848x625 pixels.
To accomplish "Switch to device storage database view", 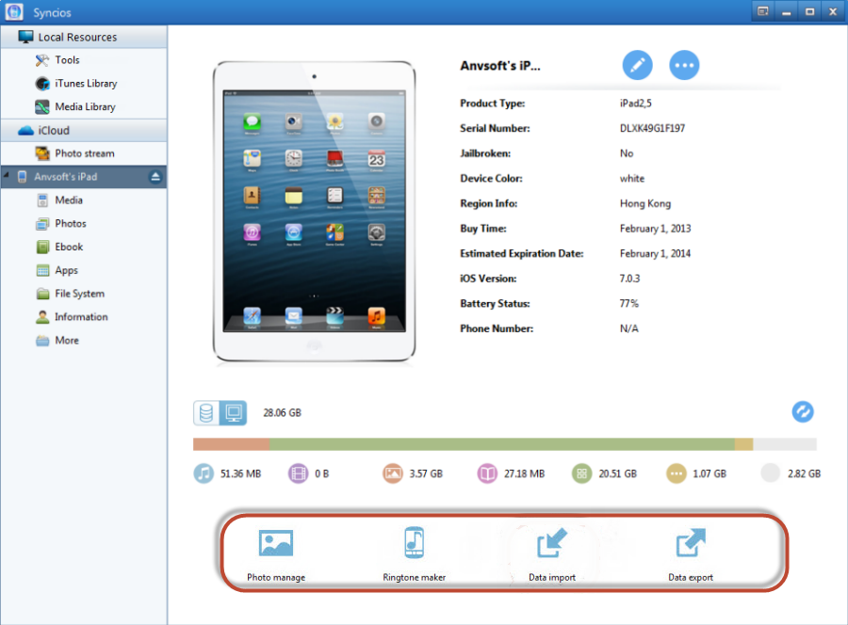I will tap(206, 413).
